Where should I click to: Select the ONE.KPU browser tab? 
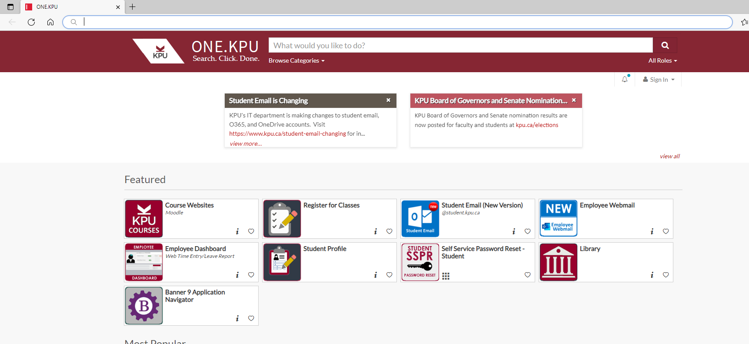click(70, 7)
